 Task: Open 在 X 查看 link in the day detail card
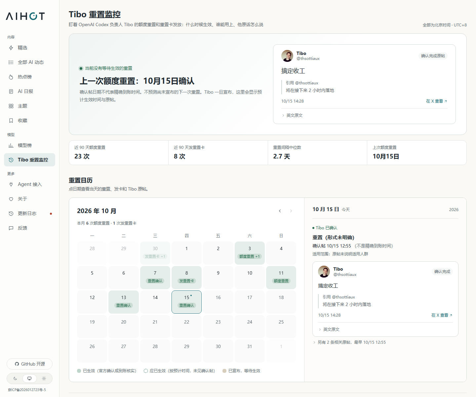point(442,315)
